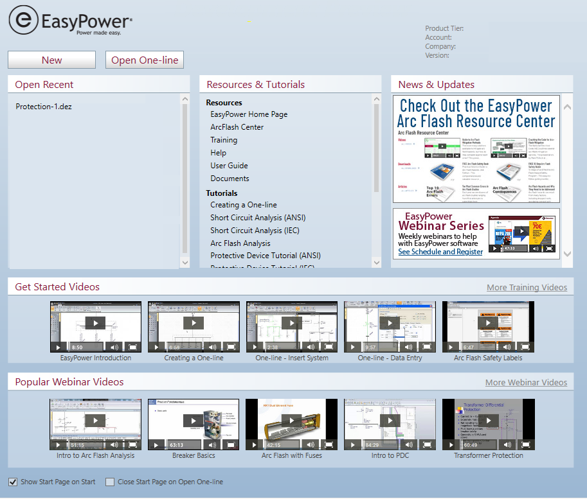Viewport: 587px width, 499px height.
Task: Mute volume on Arc Flash with Fuses video
Action: point(311,445)
